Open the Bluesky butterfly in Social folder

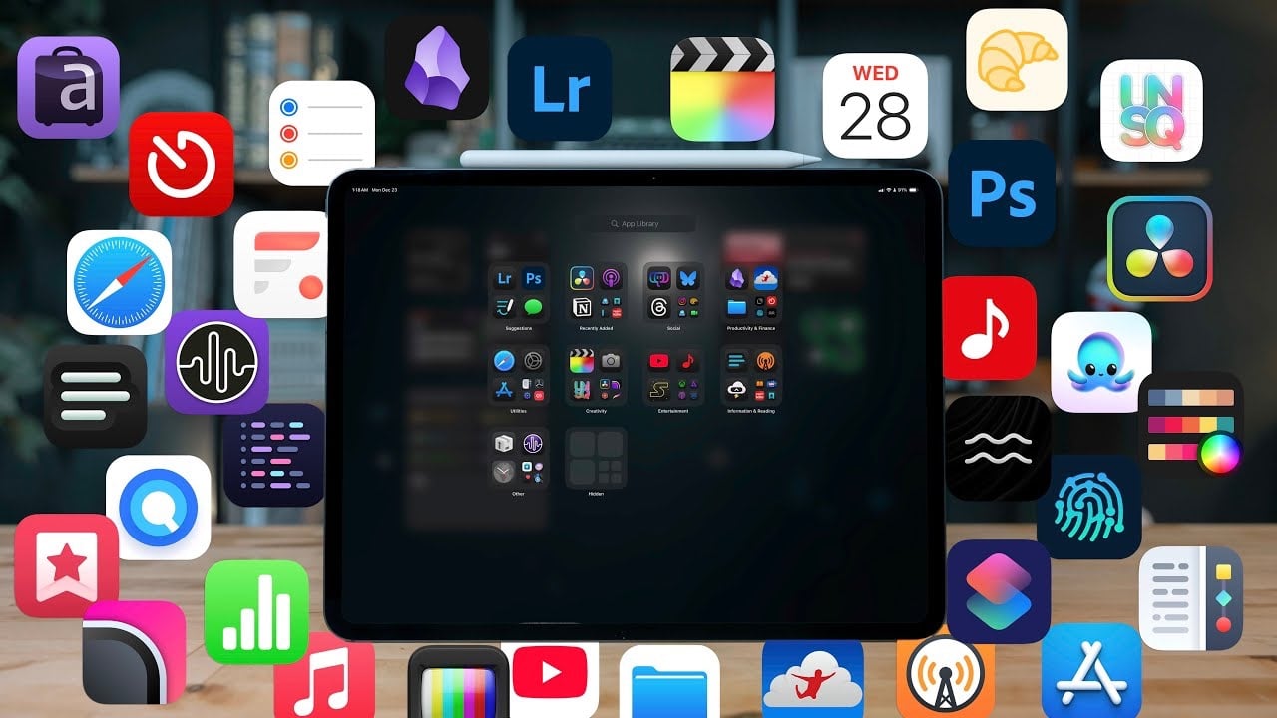688,278
